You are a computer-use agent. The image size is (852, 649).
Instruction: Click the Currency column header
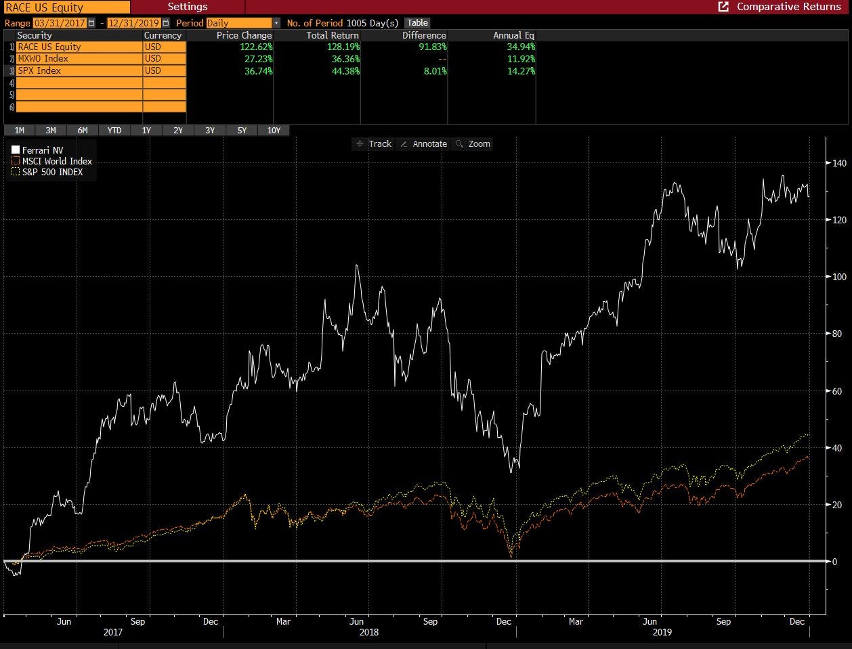coord(163,35)
